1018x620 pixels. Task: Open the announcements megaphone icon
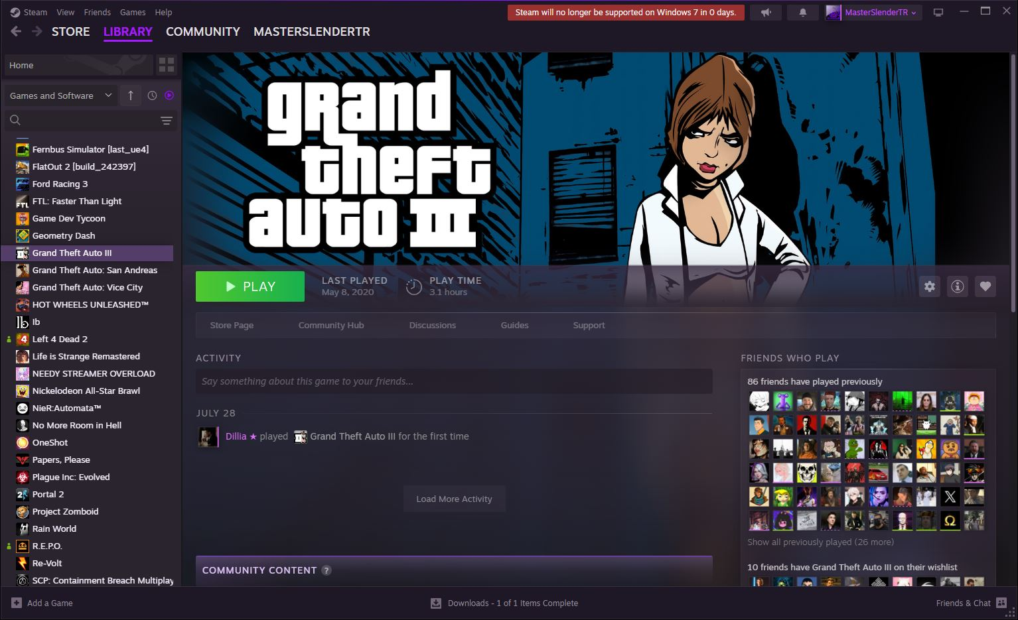[x=766, y=13]
